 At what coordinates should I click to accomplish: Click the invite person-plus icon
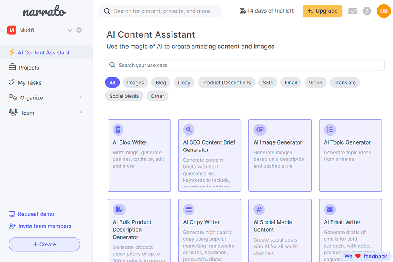(12, 226)
